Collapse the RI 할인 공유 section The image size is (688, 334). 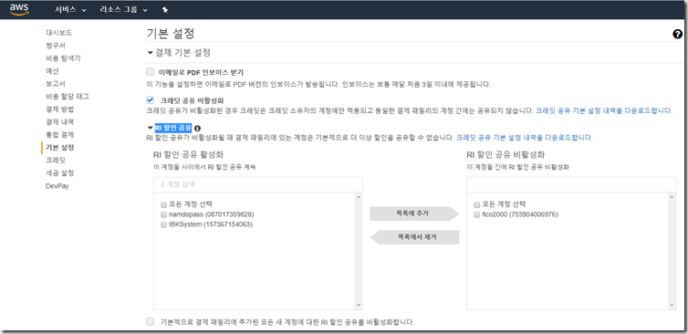click(151, 128)
